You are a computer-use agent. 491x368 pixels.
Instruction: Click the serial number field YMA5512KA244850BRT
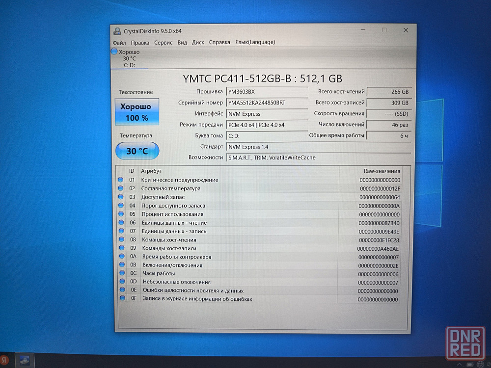(267, 103)
